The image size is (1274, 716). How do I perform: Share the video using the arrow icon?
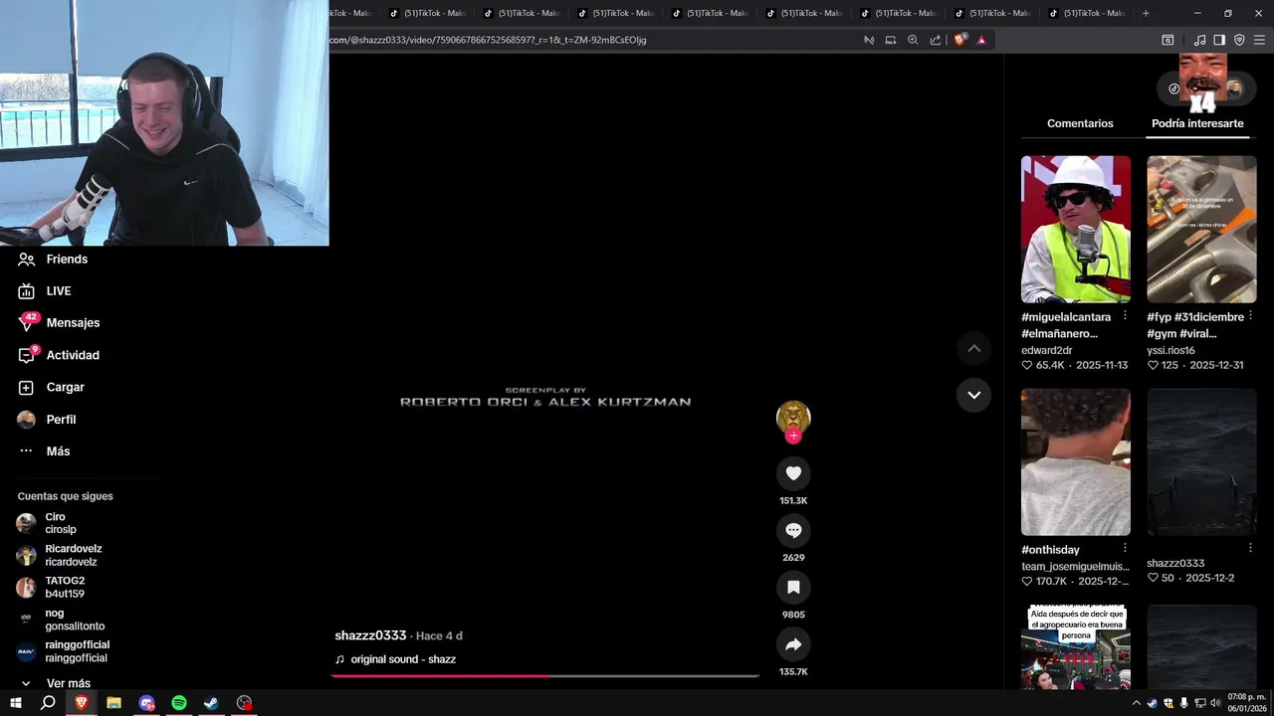793,644
